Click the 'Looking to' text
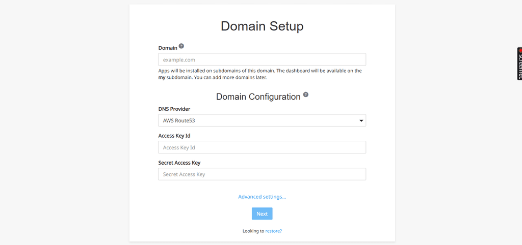Screen dimensions: 522x245 coord(253,231)
